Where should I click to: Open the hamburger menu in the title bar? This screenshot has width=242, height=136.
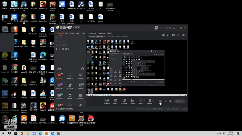tap(174, 28)
